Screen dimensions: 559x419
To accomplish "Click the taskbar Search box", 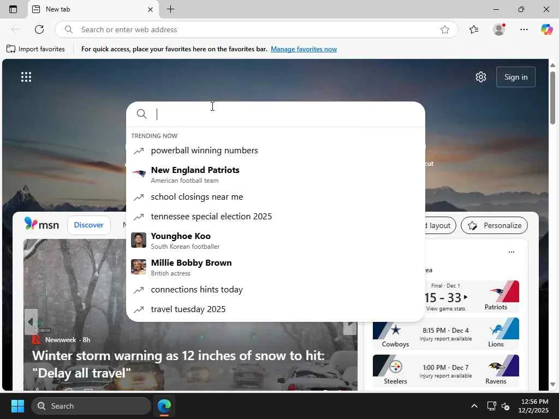I will [x=91, y=406].
